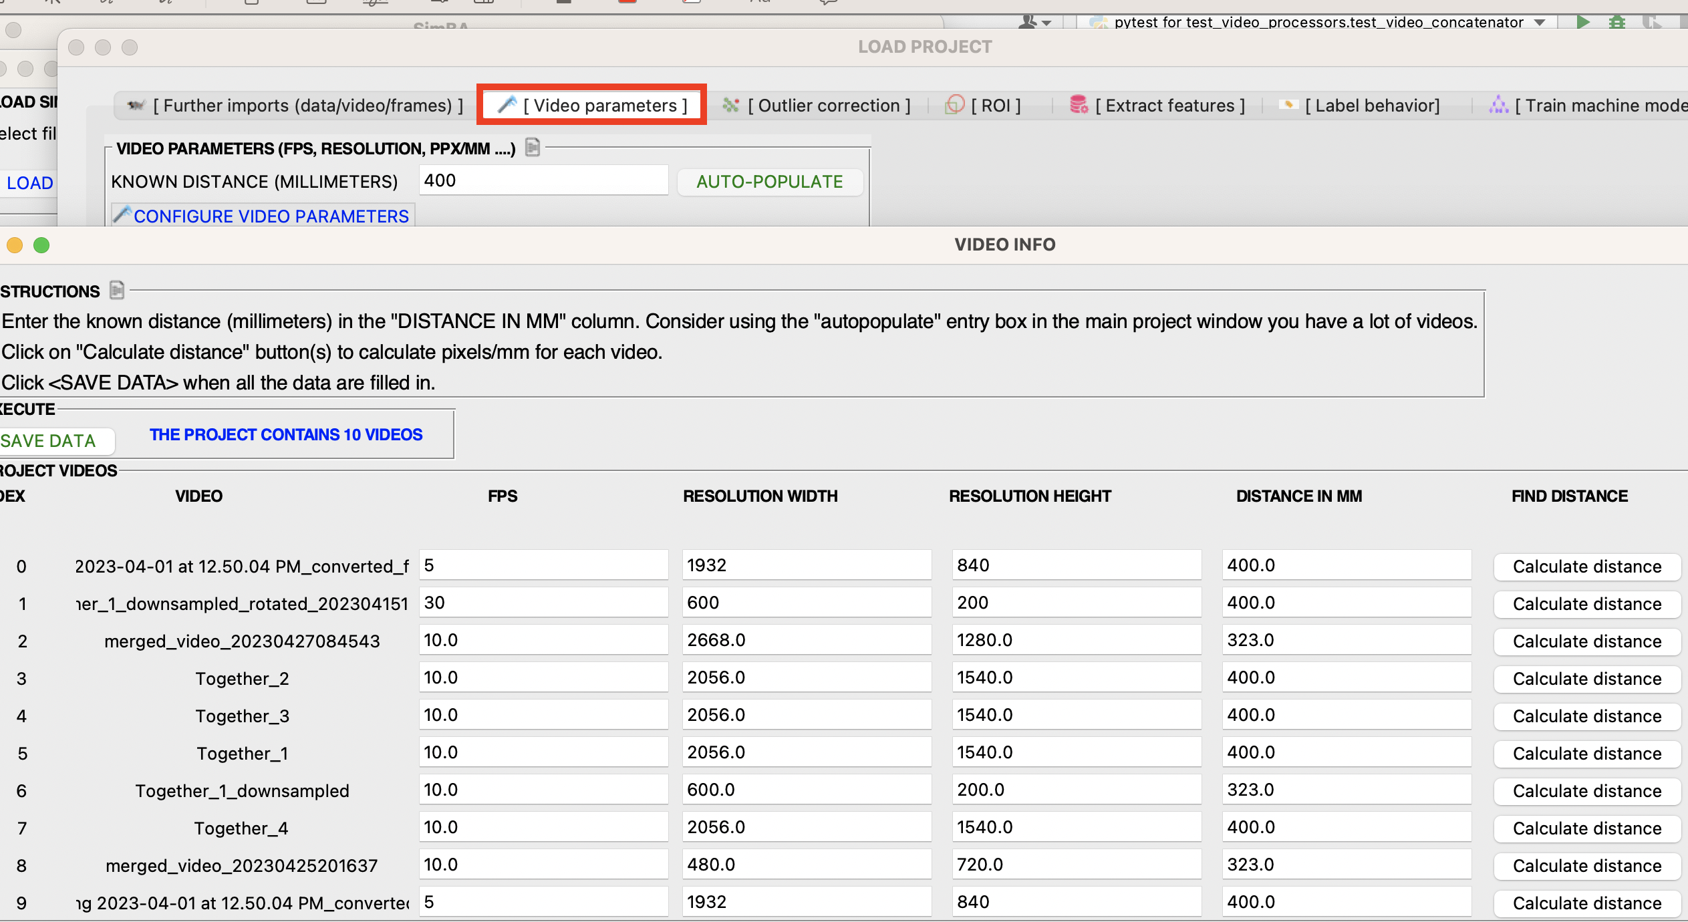The height and width of the screenshot is (922, 1688).
Task: Click the Extract features database icon
Action: click(x=1079, y=105)
